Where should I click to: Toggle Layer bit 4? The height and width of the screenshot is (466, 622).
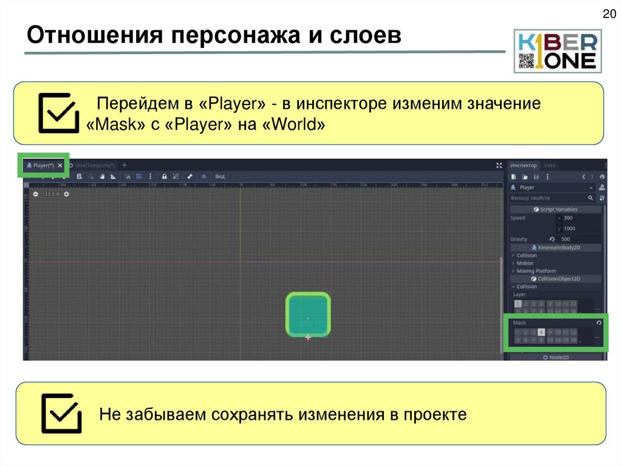(541, 304)
